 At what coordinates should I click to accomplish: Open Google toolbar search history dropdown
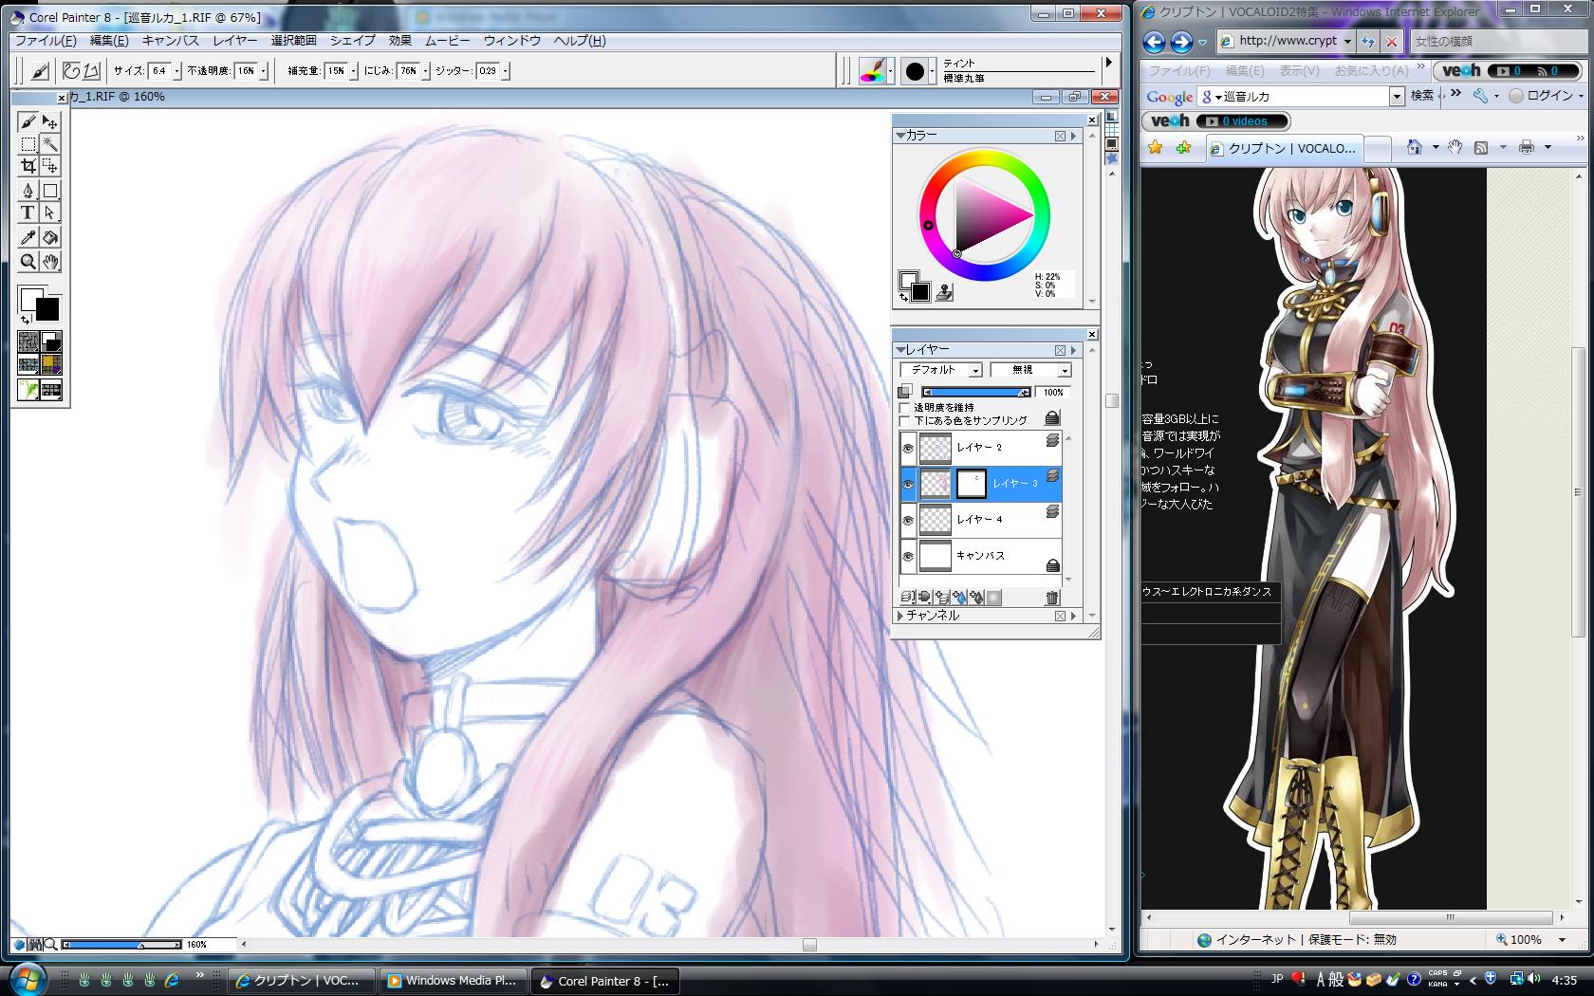pyautogui.click(x=1397, y=96)
